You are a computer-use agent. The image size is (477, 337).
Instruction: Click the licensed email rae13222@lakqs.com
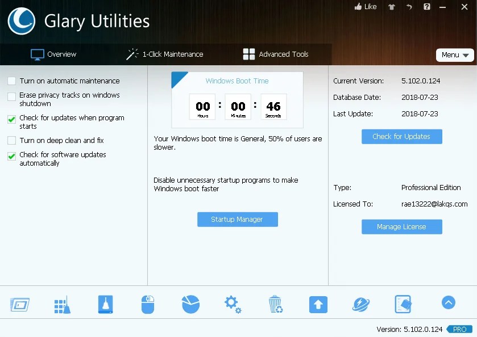pyautogui.click(x=434, y=204)
